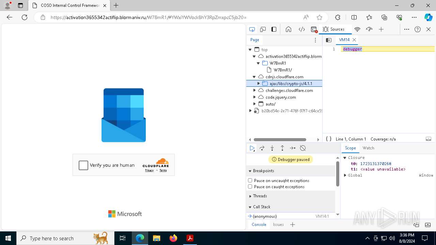Close DevTools panel
Viewport: 436px width, 245px height.
(429, 29)
